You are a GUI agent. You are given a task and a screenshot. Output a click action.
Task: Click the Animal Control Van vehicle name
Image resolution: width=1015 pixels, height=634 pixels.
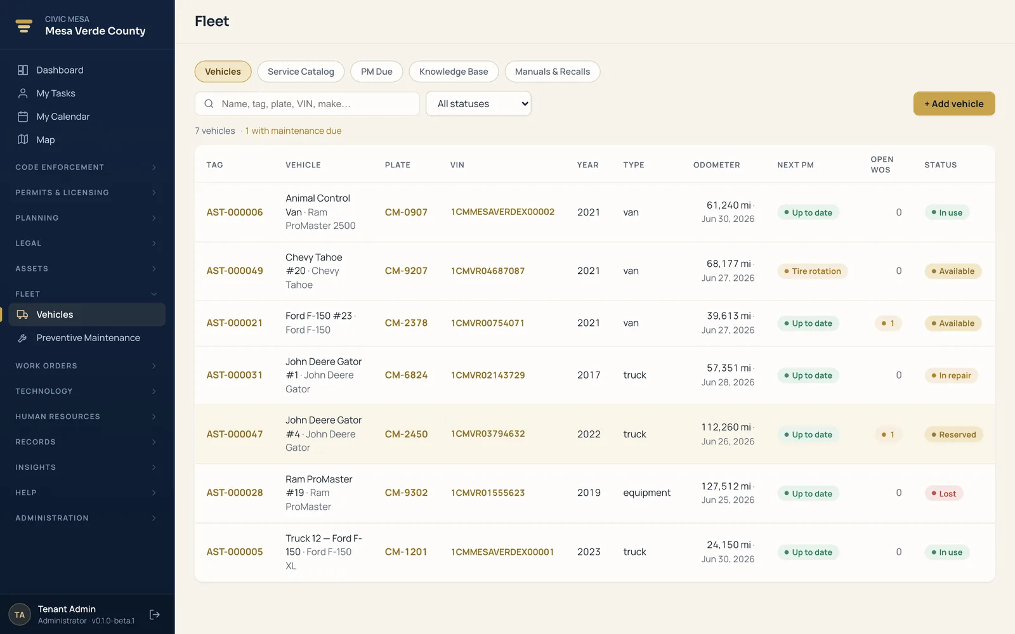(x=317, y=205)
